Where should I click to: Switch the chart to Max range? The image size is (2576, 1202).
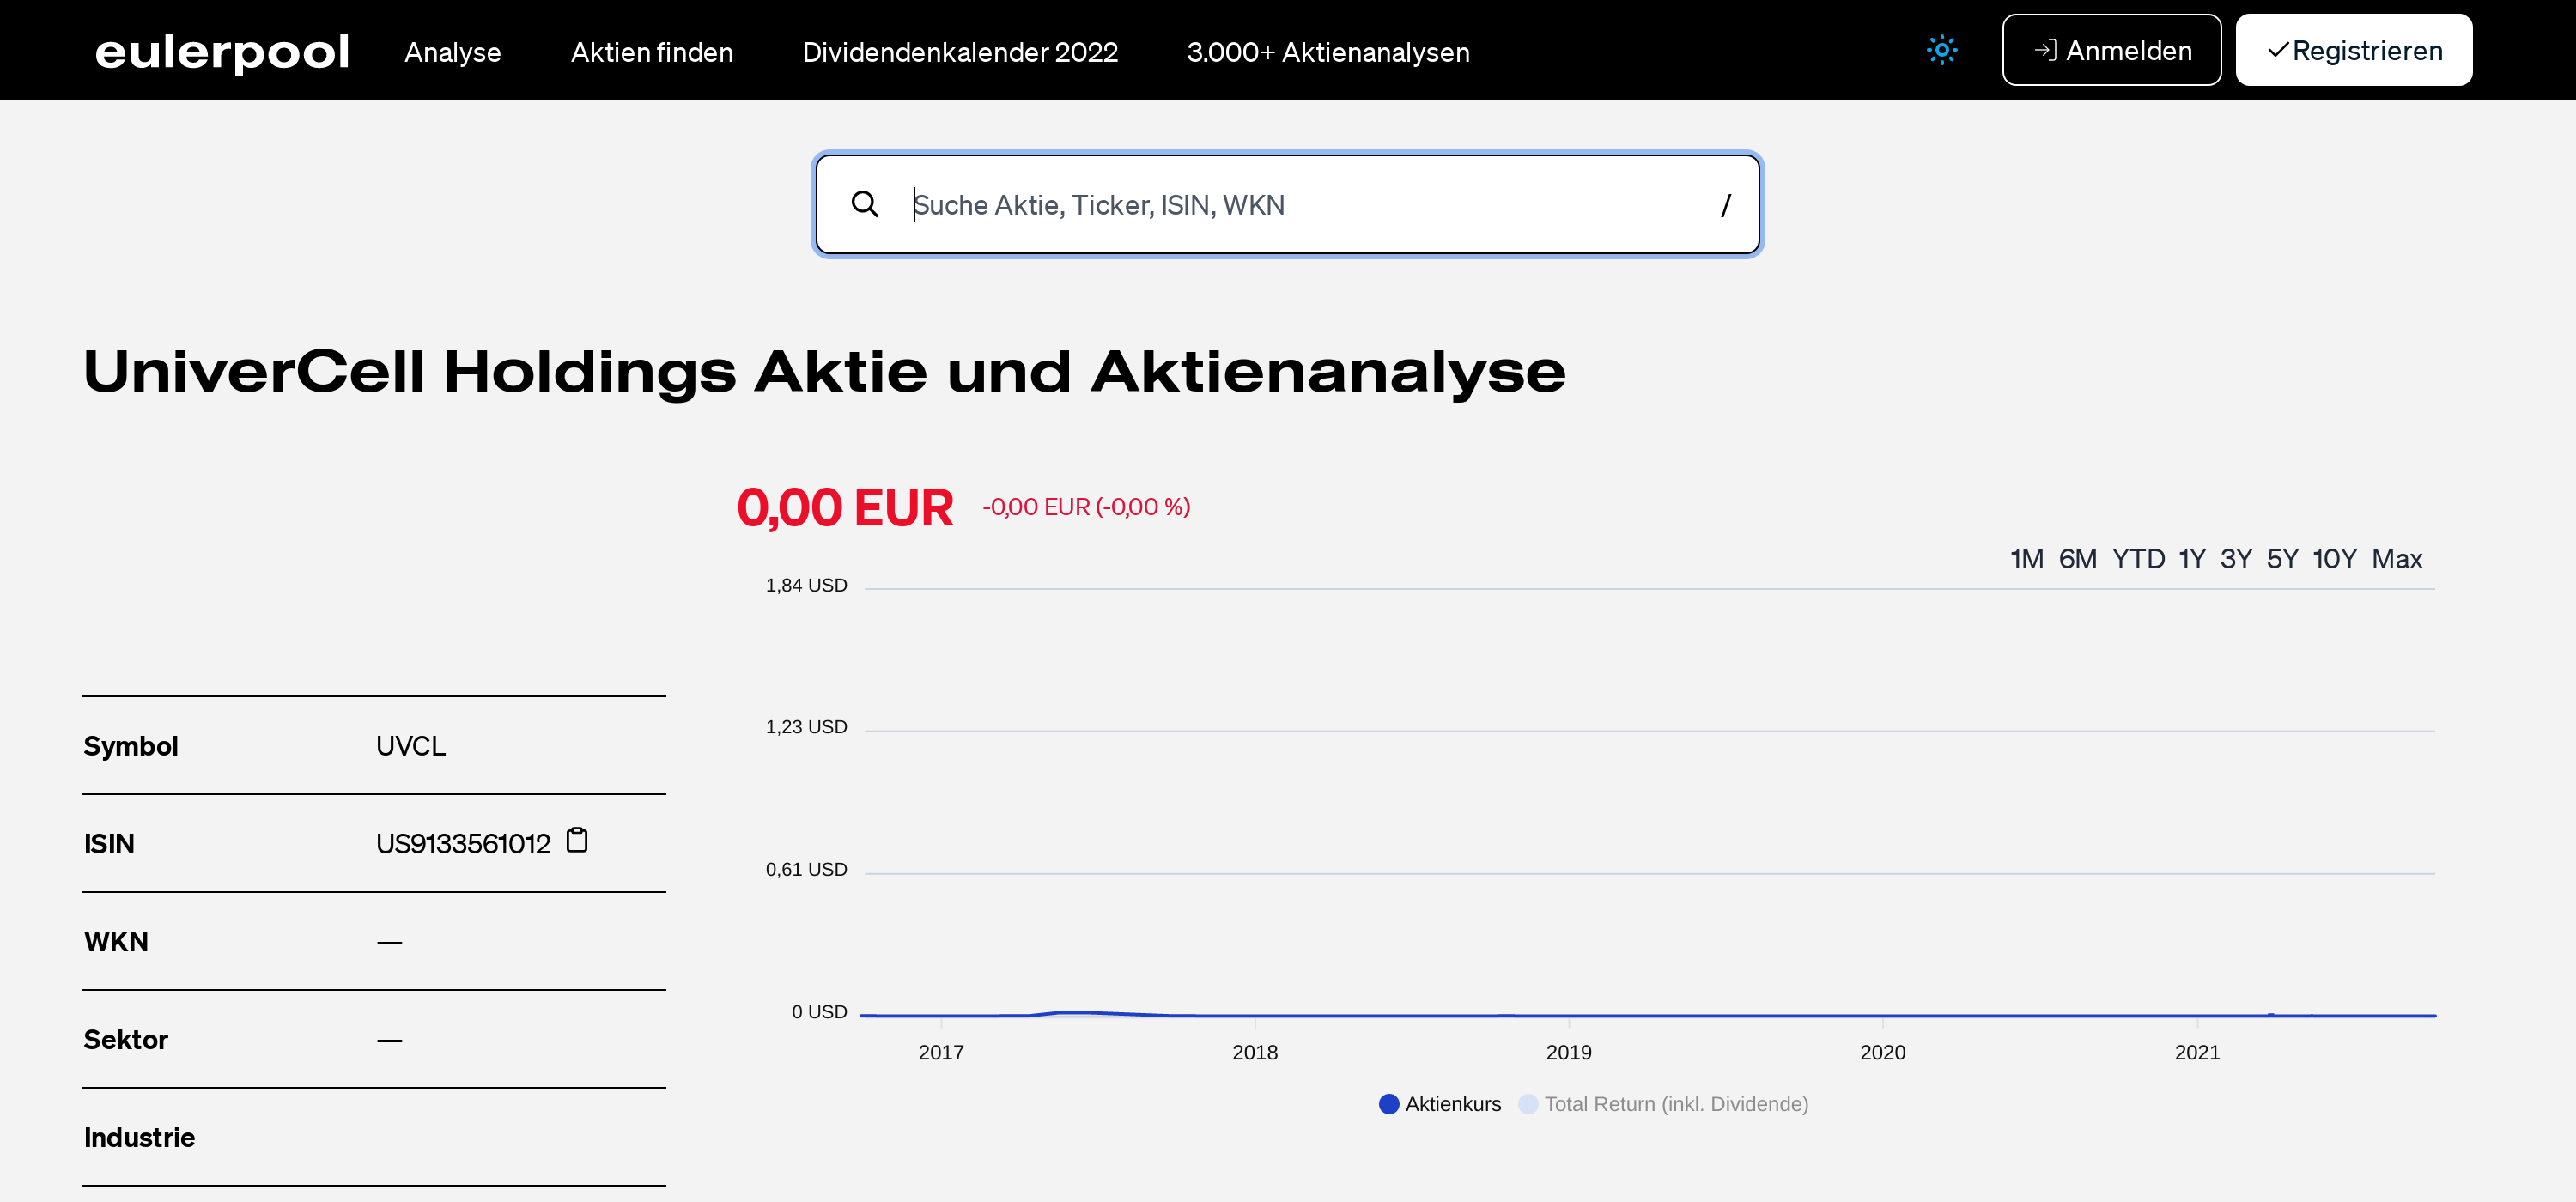(2397, 559)
